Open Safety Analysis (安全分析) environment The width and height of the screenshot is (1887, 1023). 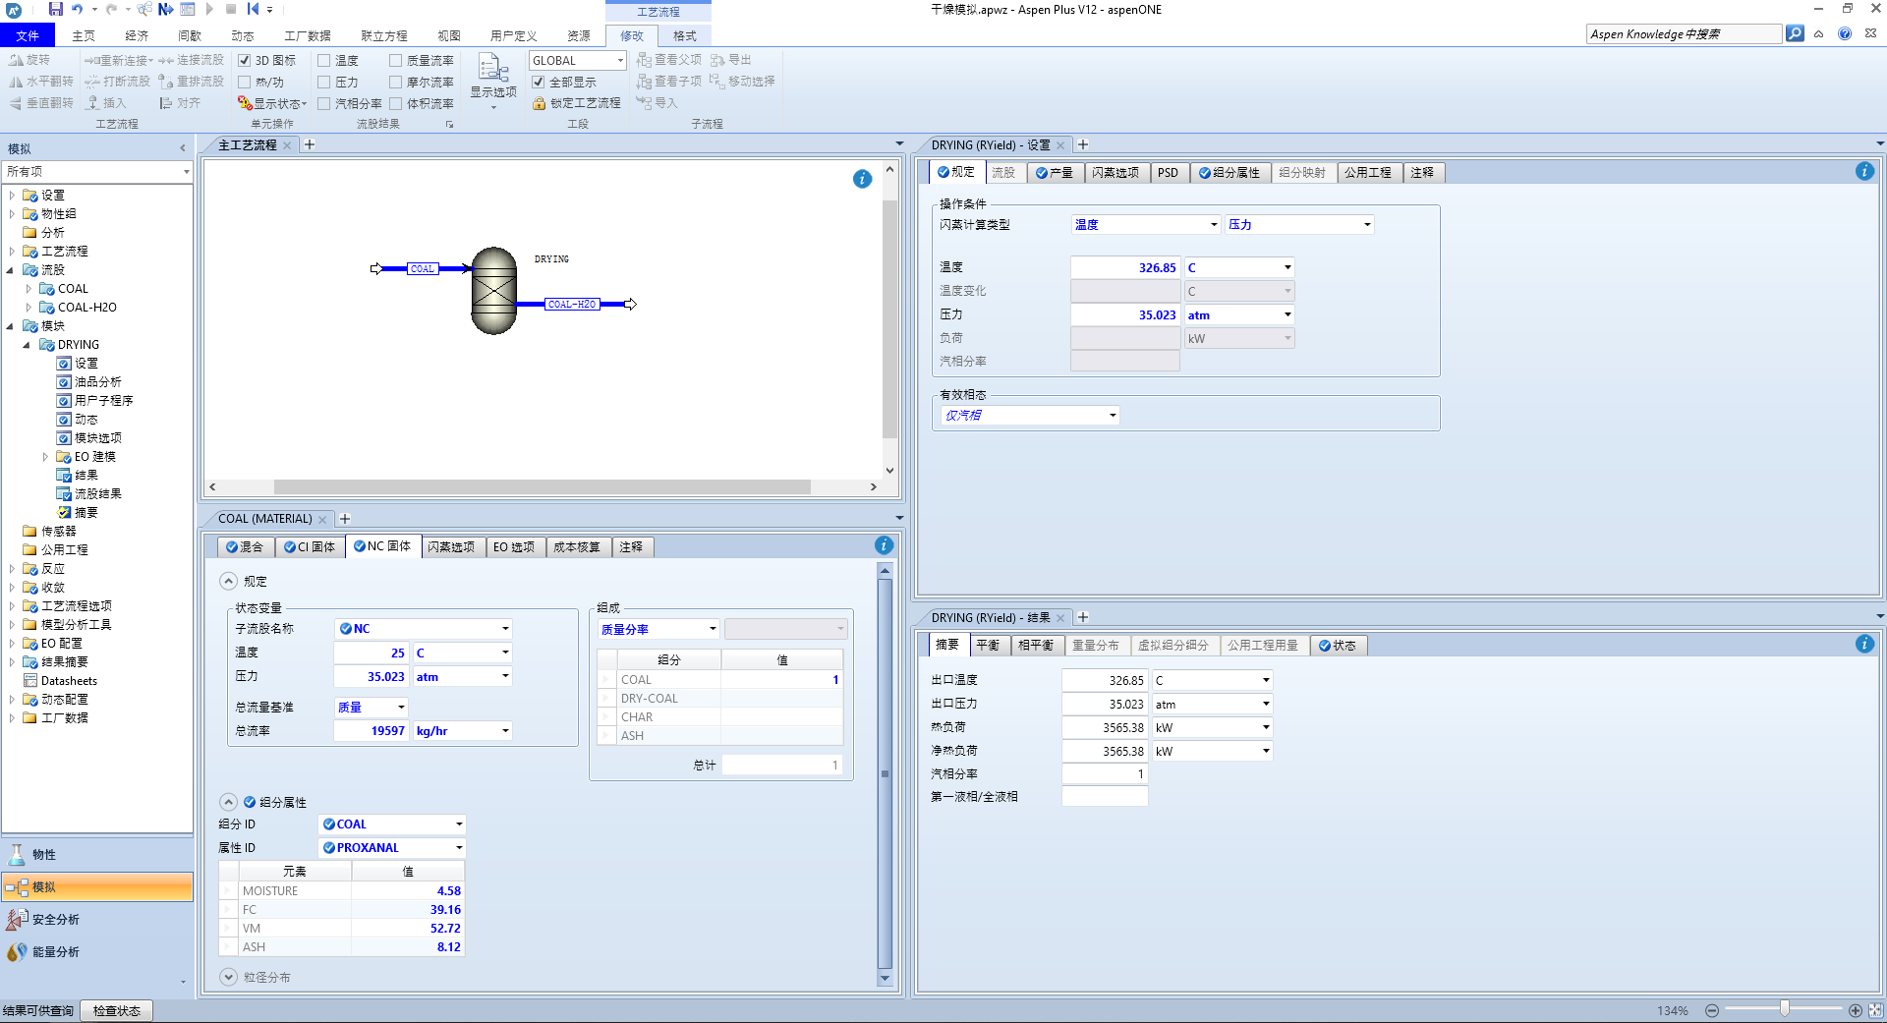(97, 919)
